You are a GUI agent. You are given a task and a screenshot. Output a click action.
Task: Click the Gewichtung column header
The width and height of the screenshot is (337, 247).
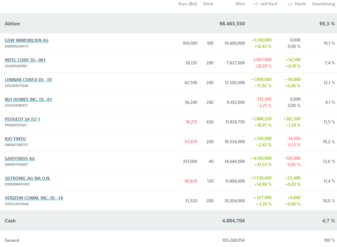(324, 4)
